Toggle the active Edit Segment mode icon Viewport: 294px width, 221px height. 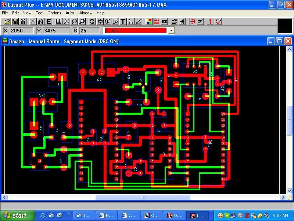point(192,21)
